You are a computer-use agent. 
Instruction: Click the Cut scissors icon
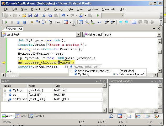44,15
